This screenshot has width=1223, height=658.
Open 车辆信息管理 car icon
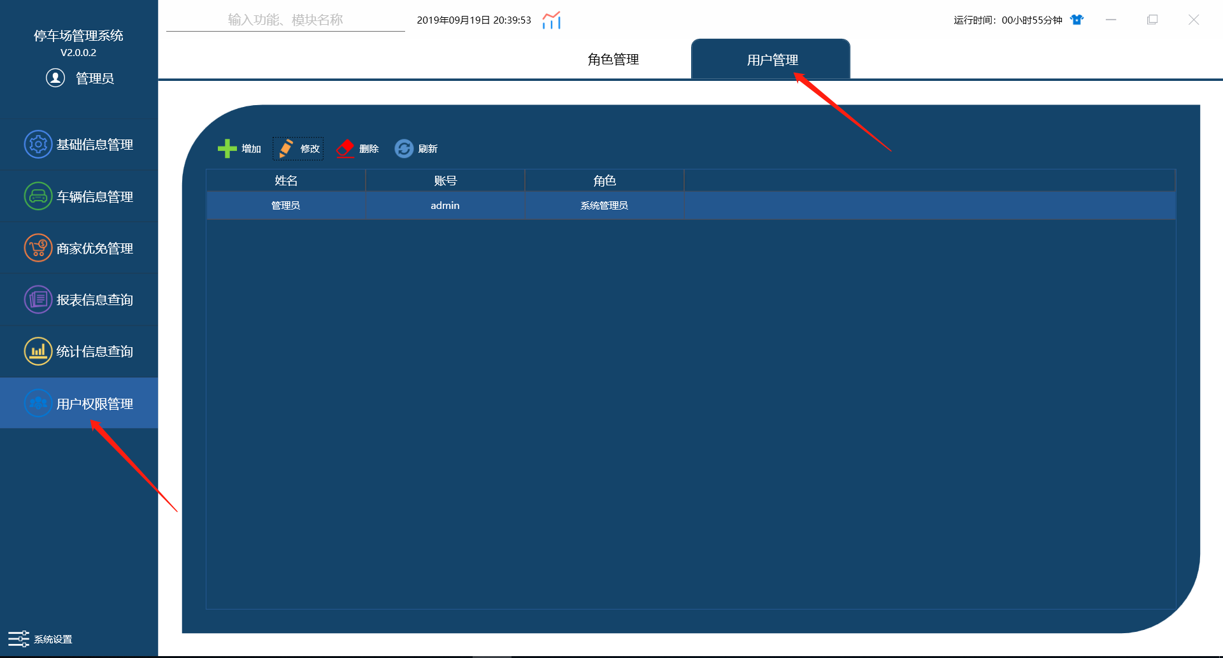coord(38,196)
